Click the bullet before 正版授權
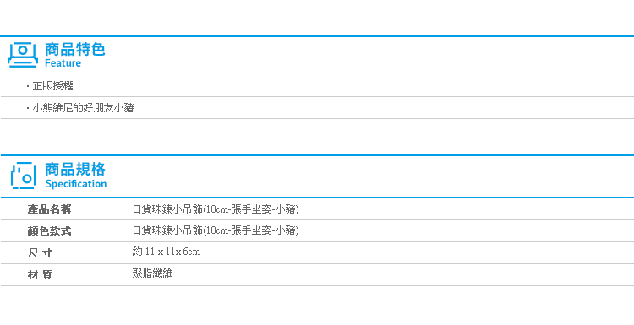This screenshot has width=634, height=325. (28, 86)
